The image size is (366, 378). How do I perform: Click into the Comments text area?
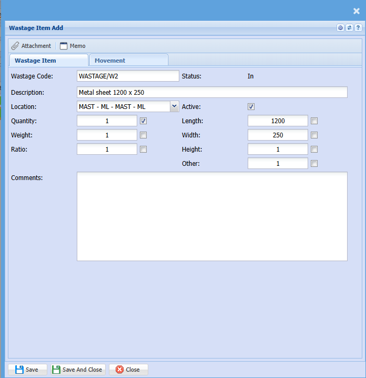(x=212, y=216)
